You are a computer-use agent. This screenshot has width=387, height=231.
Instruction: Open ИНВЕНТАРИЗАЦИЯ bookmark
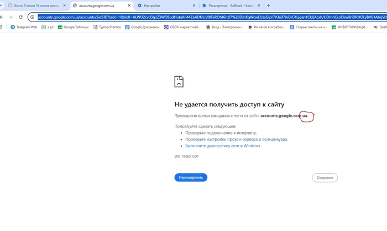(350, 27)
